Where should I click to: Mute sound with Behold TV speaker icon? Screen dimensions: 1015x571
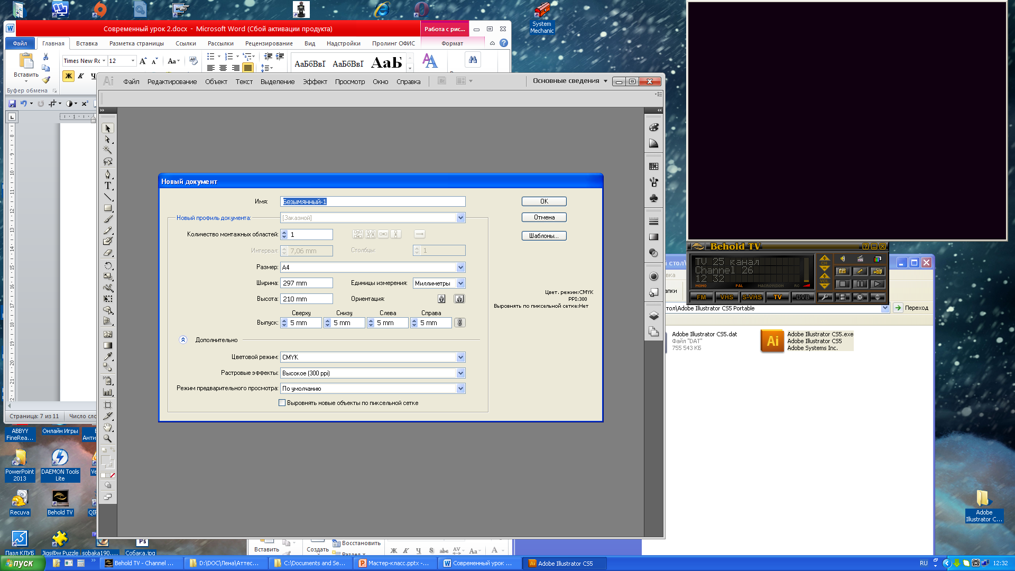click(x=842, y=259)
